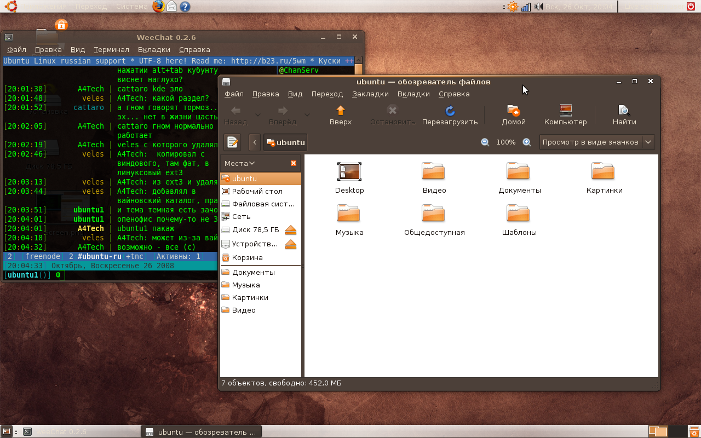
Task: Open Вид menu in WeeChat window
Action: [78, 50]
